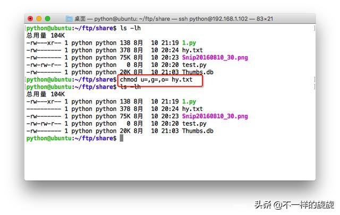340x215 pixels.
Task: Click test.py in the second listing
Action: (x=194, y=124)
